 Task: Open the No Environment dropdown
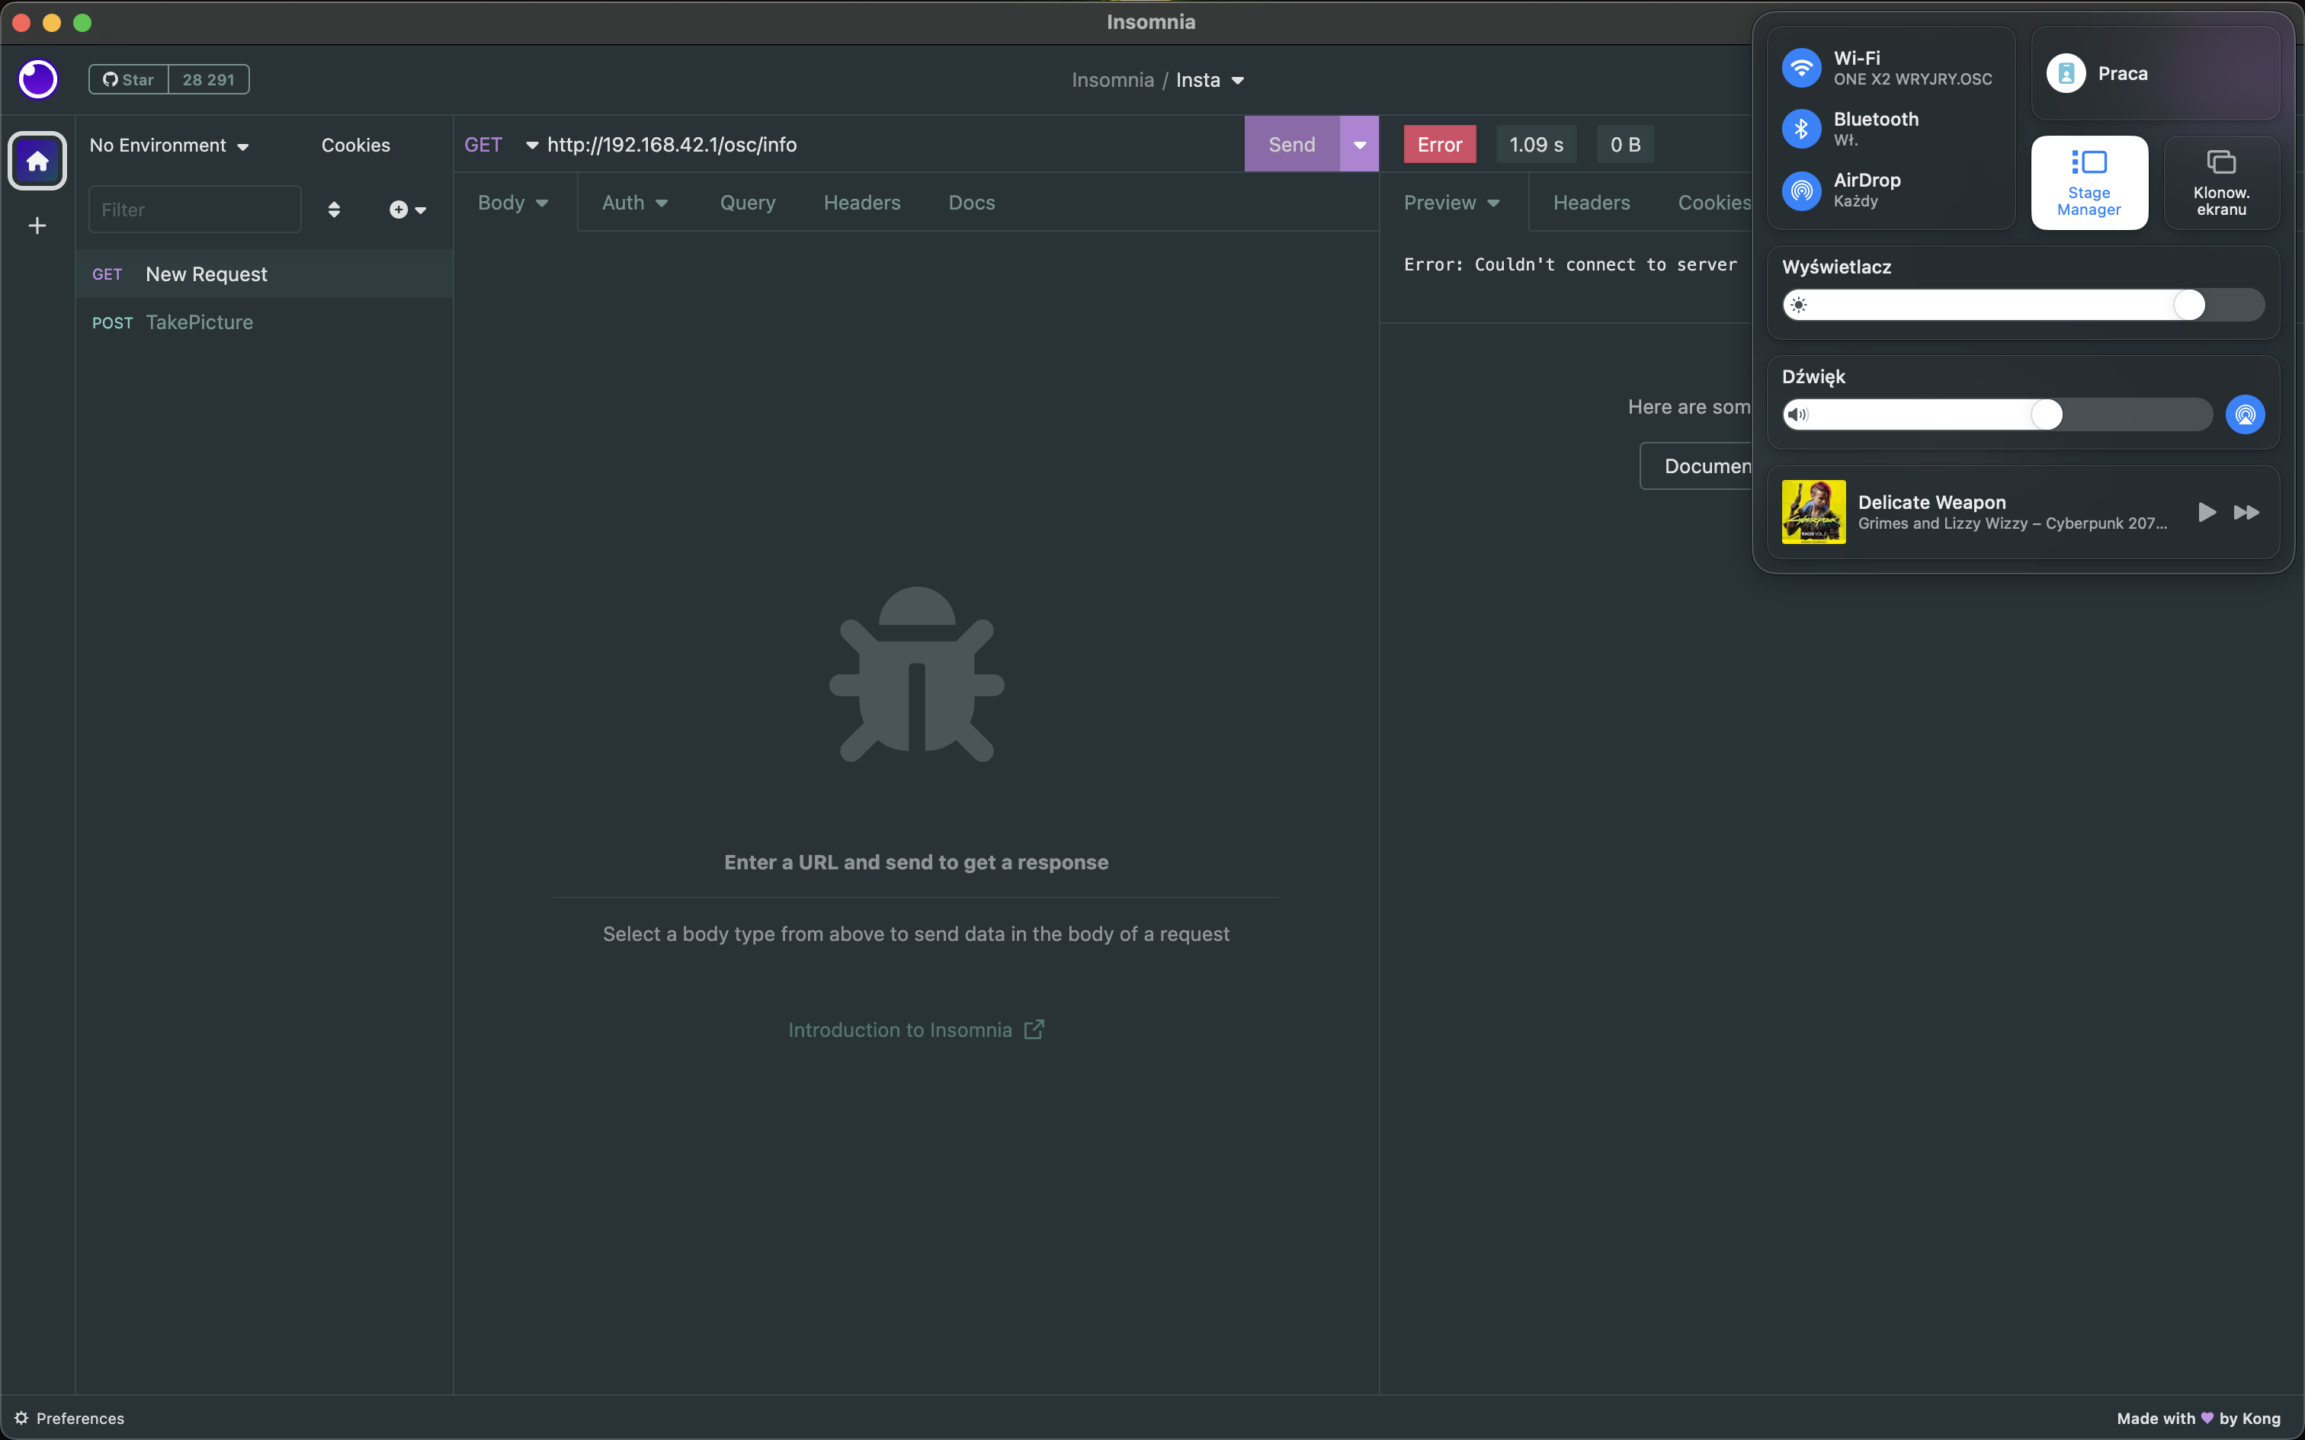pyautogui.click(x=168, y=145)
